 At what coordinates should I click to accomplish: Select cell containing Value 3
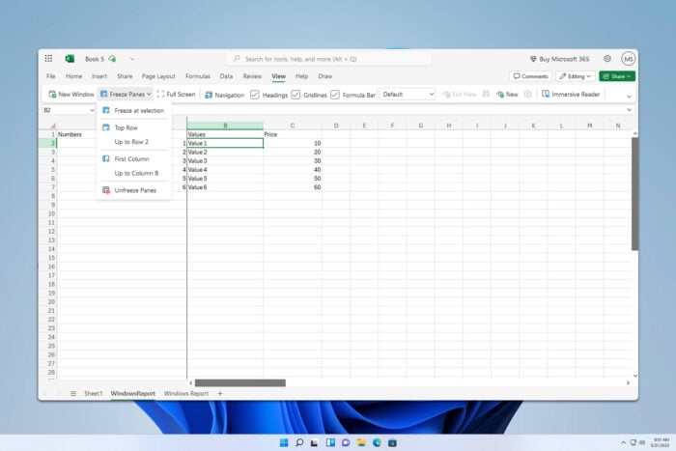225,161
